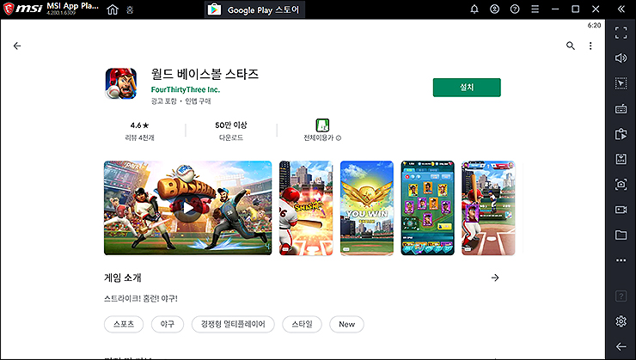This screenshot has height=360, width=636.
Task: Open the multi-instance manager icon beside home
Action: click(130, 9)
